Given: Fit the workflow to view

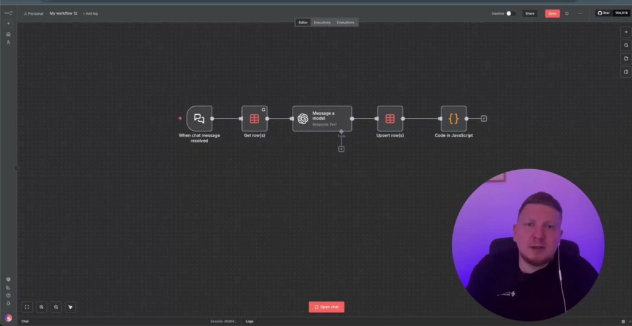Looking at the screenshot, I should (27, 307).
